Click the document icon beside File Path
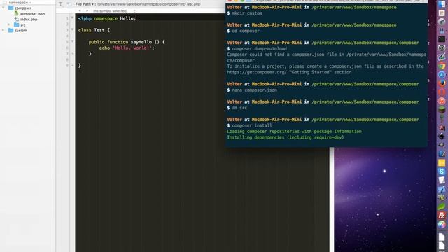 pos(69,4)
